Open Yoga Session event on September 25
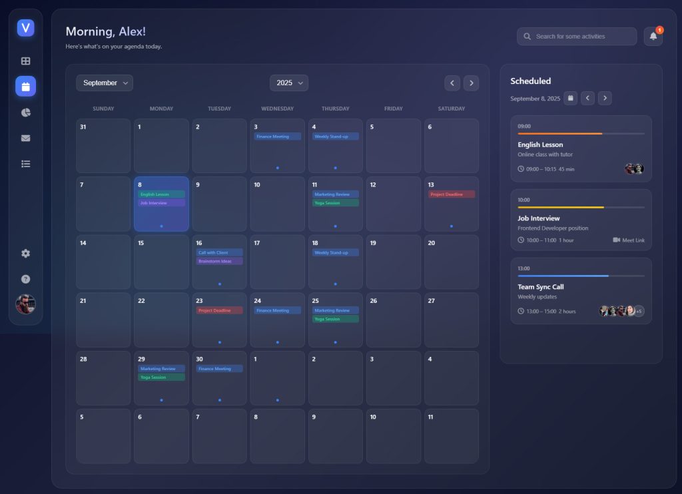This screenshot has height=494, width=682. [x=336, y=319]
